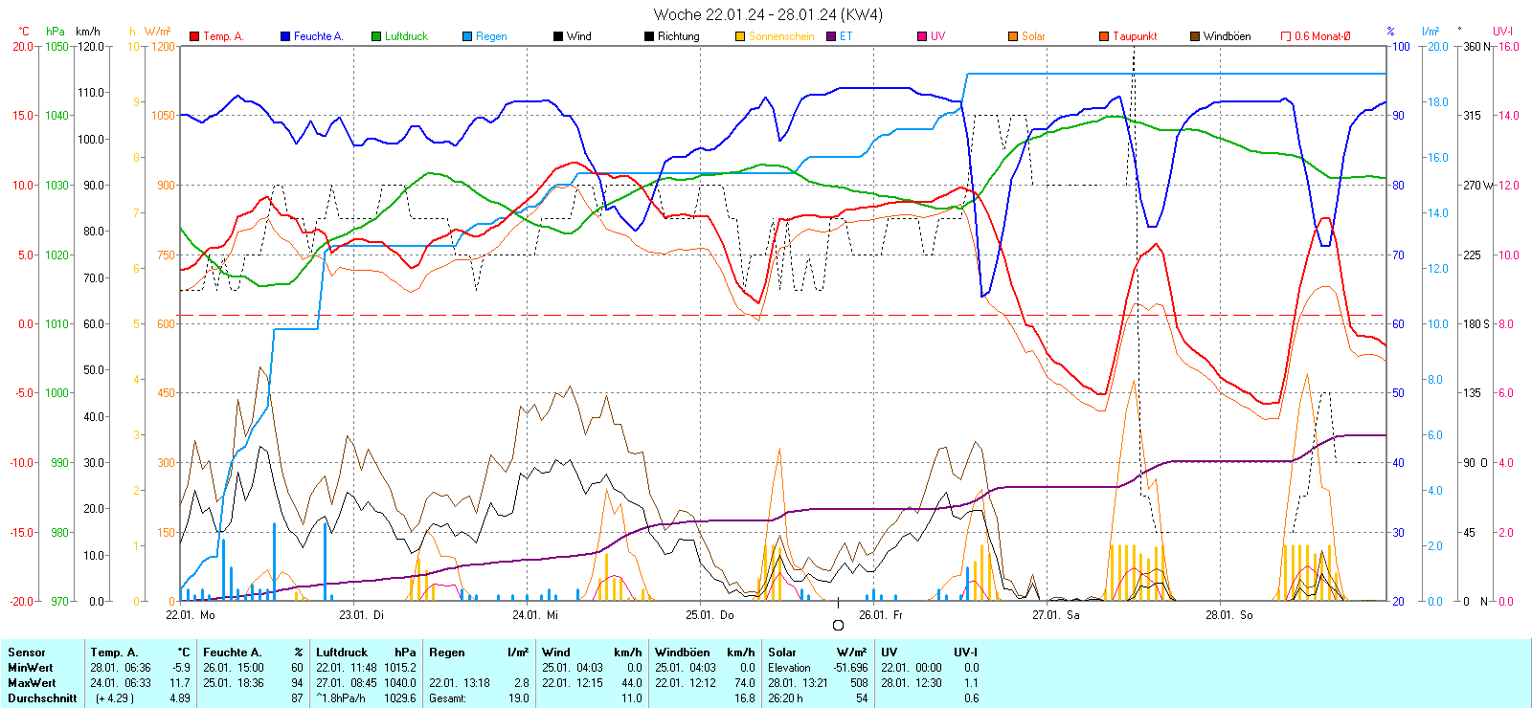
Task: Click the chart title 'Woche 22.01.24 - 28.01.24 (KW4)'
Action: pyautogui.click(x=768, y=14)
